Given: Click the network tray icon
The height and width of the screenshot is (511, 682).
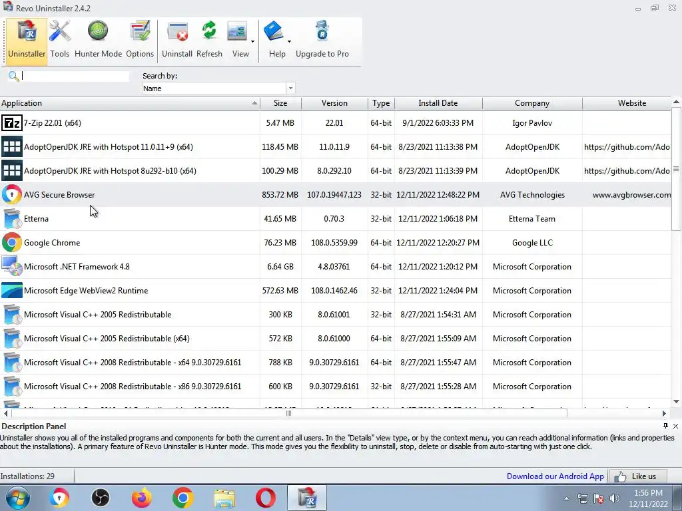Looking at the screenshot, I should (582, 498).
